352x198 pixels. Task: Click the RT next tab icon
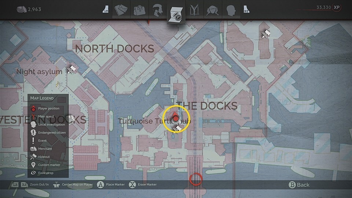[246, 10]
